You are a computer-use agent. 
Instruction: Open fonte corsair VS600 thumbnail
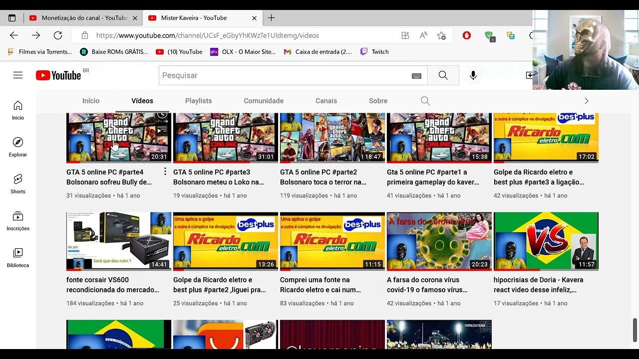click(119, 242)
